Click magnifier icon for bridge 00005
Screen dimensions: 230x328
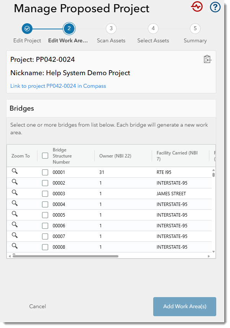(x=15, y=214)
